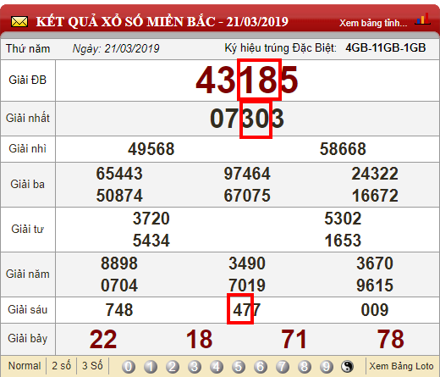This screenshot has height=377, width=440.
Task: Select digit 7 ball filter
Action: click(283, 367)
